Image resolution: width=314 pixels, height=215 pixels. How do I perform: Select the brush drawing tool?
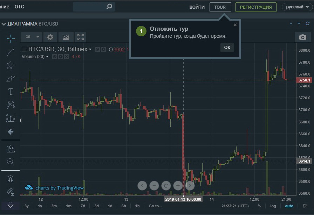tap(11, 79)
